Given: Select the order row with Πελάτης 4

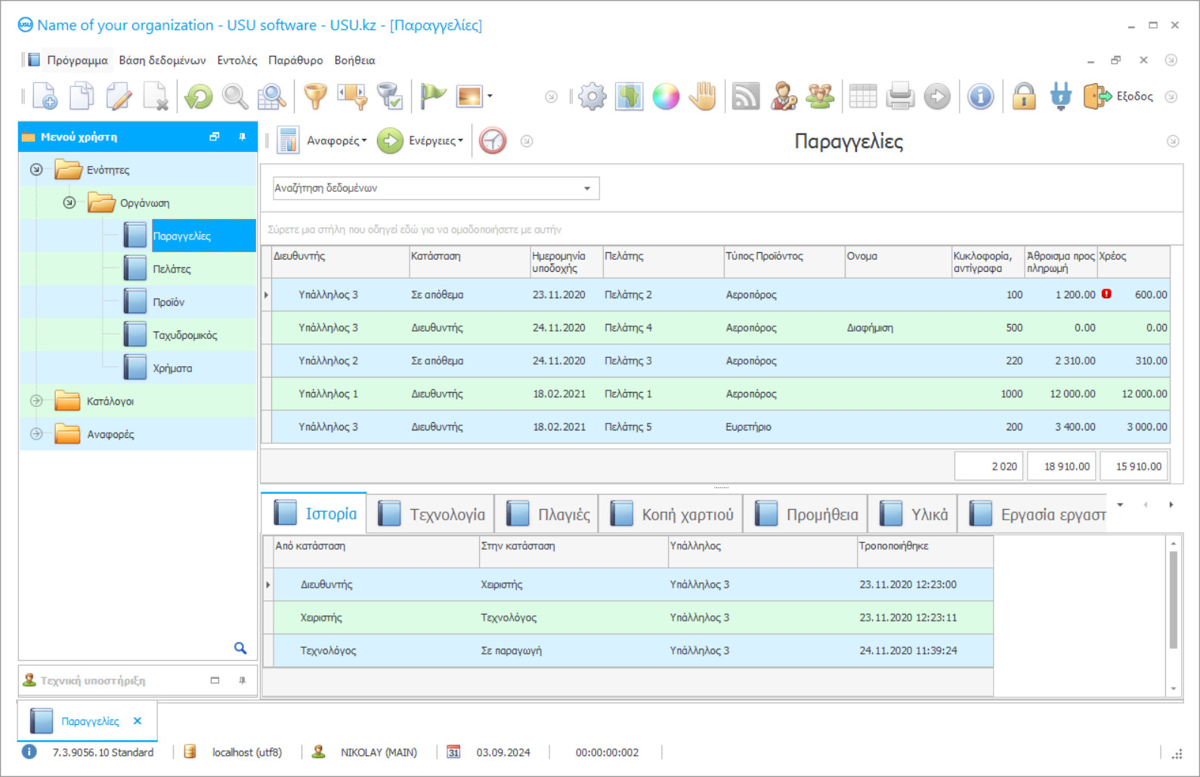Looking at the screenshot, I should point(720,328).
